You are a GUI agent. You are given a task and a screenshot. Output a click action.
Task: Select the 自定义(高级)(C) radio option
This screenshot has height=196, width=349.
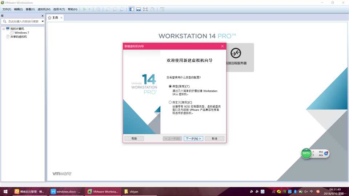(x=170, y=102)
